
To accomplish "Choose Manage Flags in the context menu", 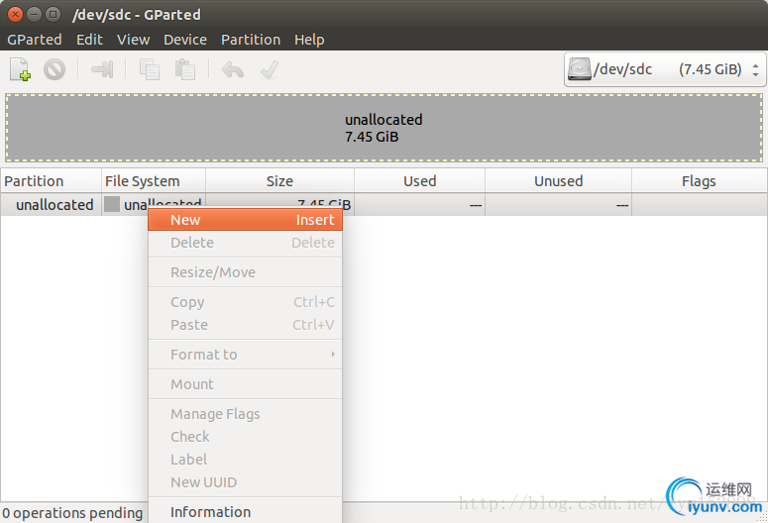I will coord(245,414).
